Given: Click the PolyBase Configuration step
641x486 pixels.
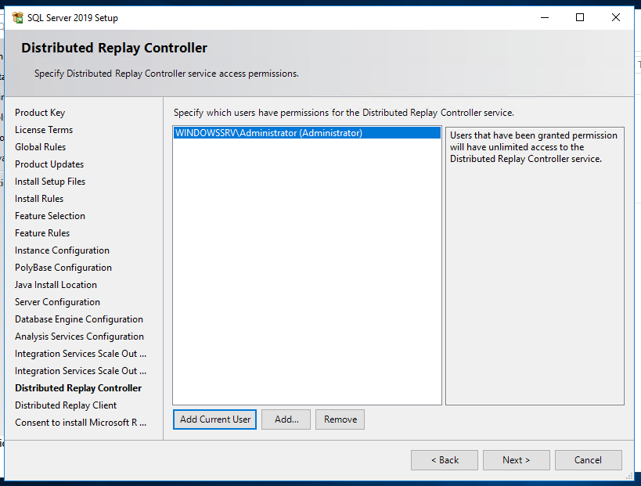Looking at the screenshot, I should (63, 268).
